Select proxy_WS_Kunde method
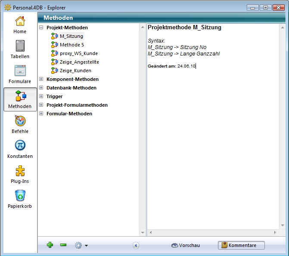This screenshot has width=289, height=256. click(x=78, y=53)
